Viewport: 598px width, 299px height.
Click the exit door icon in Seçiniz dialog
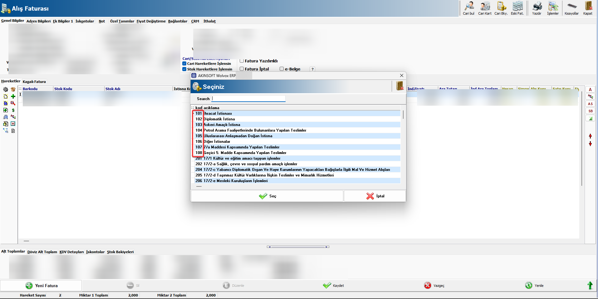(x=399, y=86)
